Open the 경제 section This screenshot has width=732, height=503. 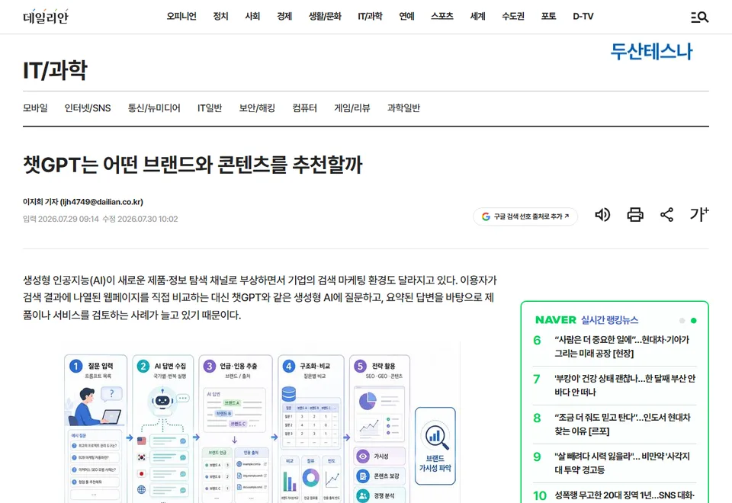[284, 16]
